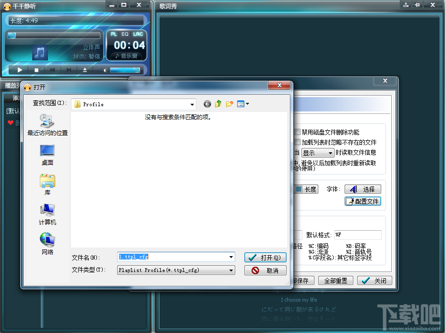
Task: Click the playback progress seek bar
Action: [54, 36]
